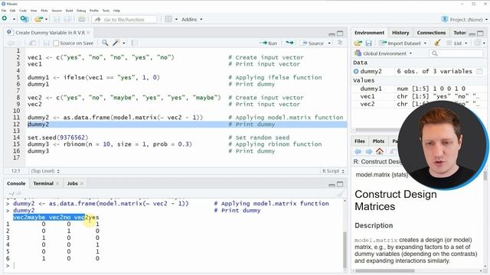
Task: Switch to the Files tab
Action: click(x=360, y=141)
